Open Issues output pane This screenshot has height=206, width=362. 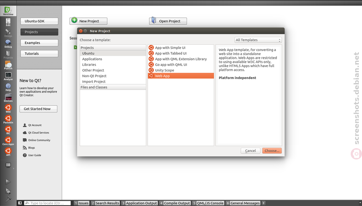(81, 203)
